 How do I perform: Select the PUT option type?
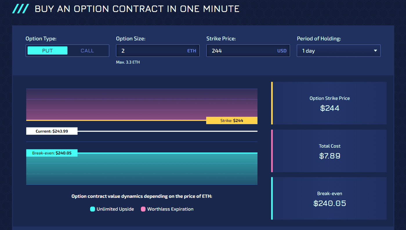[48, 50]
